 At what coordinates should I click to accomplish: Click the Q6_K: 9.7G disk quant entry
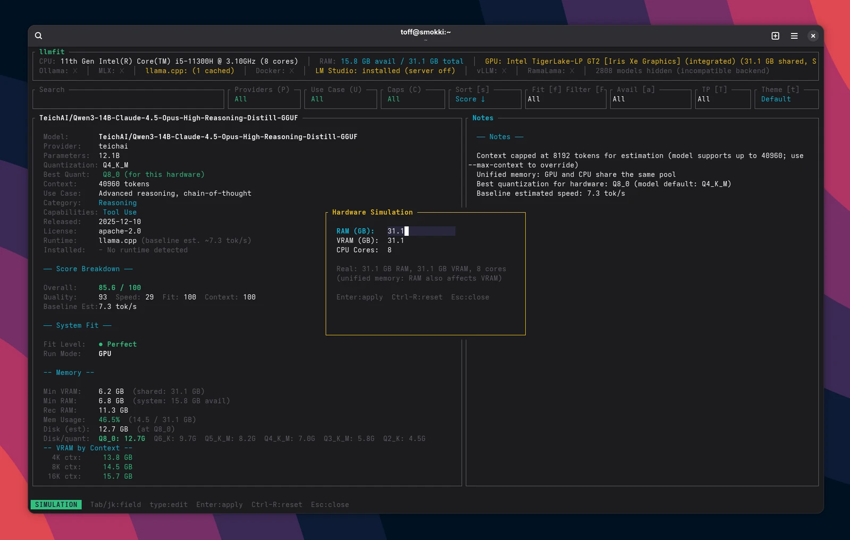[175, 439]
